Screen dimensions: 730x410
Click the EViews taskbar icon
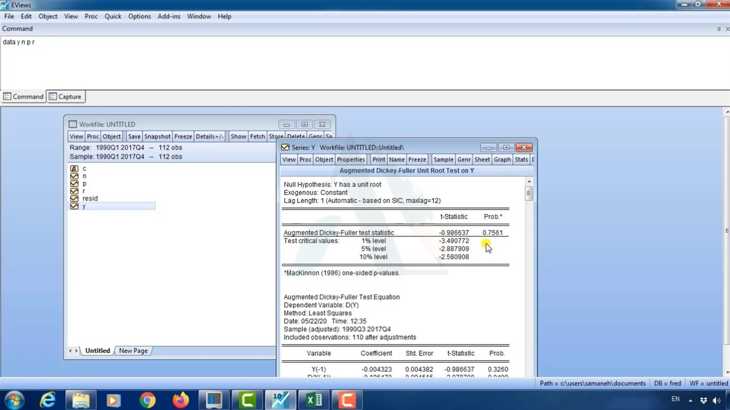tap(281, 400)
